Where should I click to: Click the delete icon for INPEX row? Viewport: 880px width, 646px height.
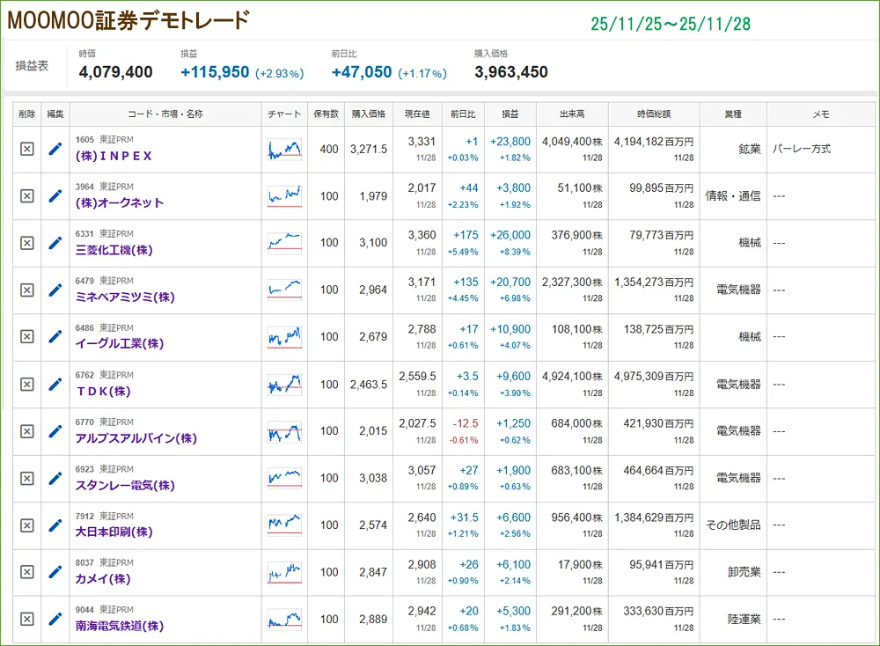pos(26,150)
